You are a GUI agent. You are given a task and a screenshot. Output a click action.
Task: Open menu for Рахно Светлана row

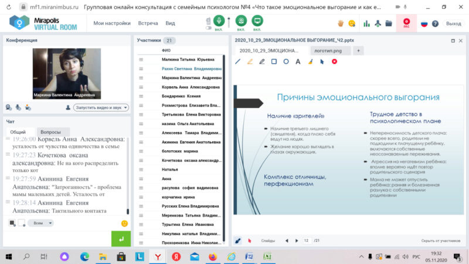141,69
